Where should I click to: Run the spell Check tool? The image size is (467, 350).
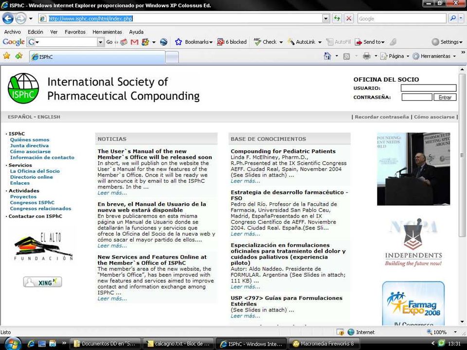click(x=265, y=42)
